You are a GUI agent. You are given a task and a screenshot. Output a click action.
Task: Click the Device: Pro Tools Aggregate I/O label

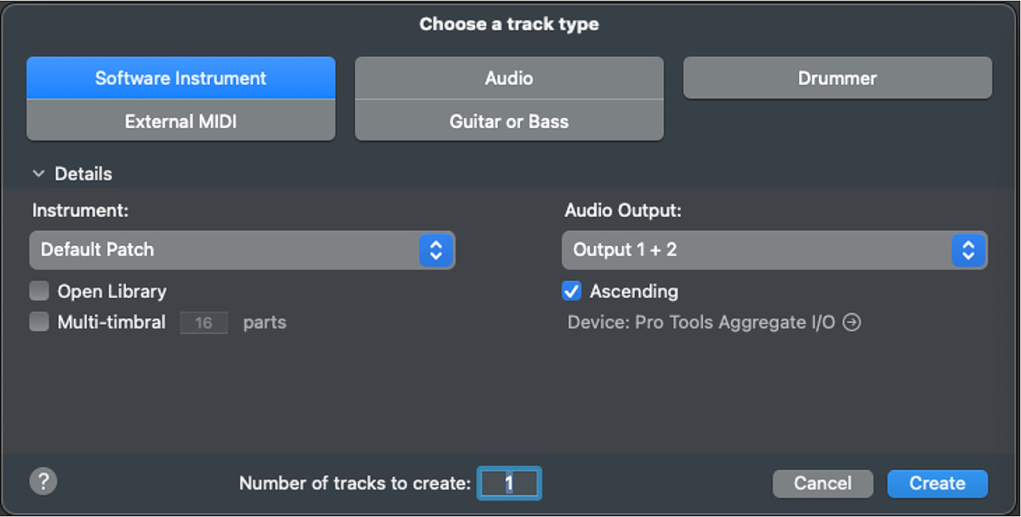[702, 322]
